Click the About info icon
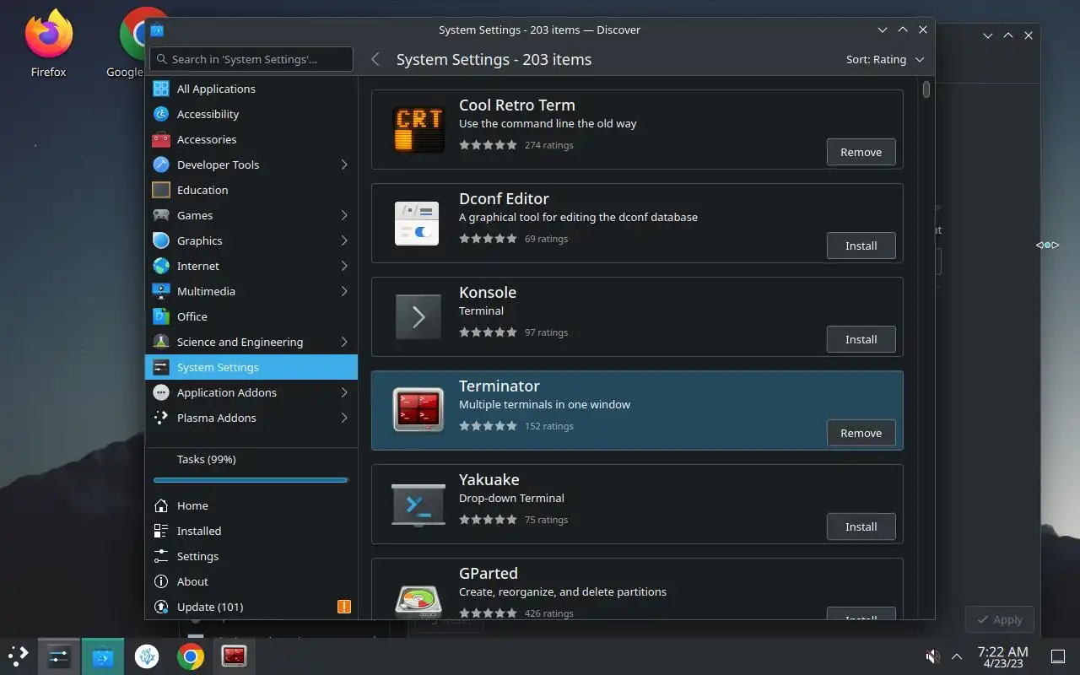This screenshot has width=1080, height=675. tap(161, 581)
